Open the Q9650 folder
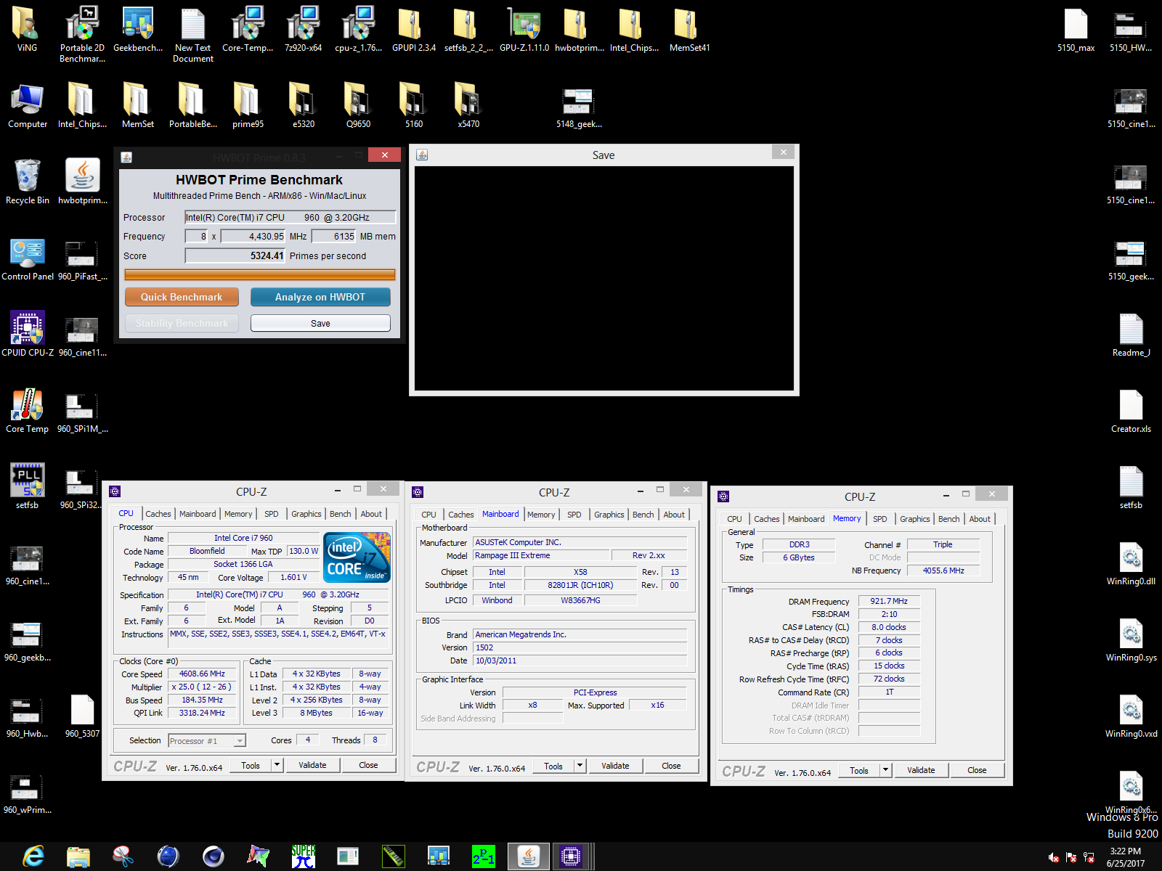The image size is (1162, 871). [x=358, y=105]
